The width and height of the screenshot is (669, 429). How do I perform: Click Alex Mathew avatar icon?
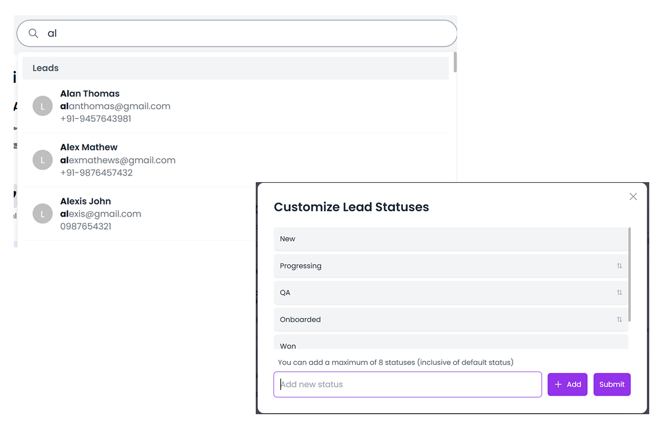(x=43, y=160)
